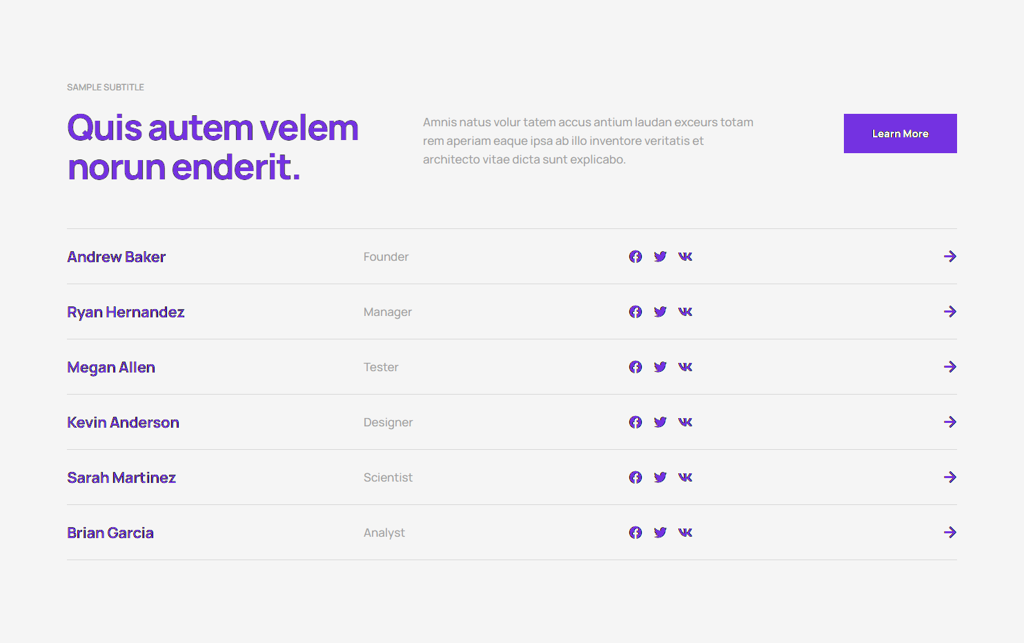The height and width of the screenshot is (643, 1024).
Task: Open Ryan Hernandez's VK icon
Action: click(685, 312)
